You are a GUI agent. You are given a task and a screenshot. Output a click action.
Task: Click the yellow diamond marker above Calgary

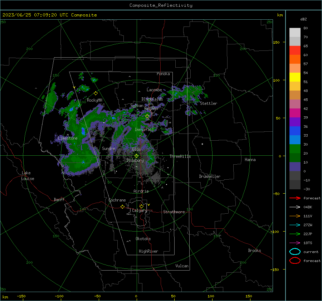tap(141, 206)
